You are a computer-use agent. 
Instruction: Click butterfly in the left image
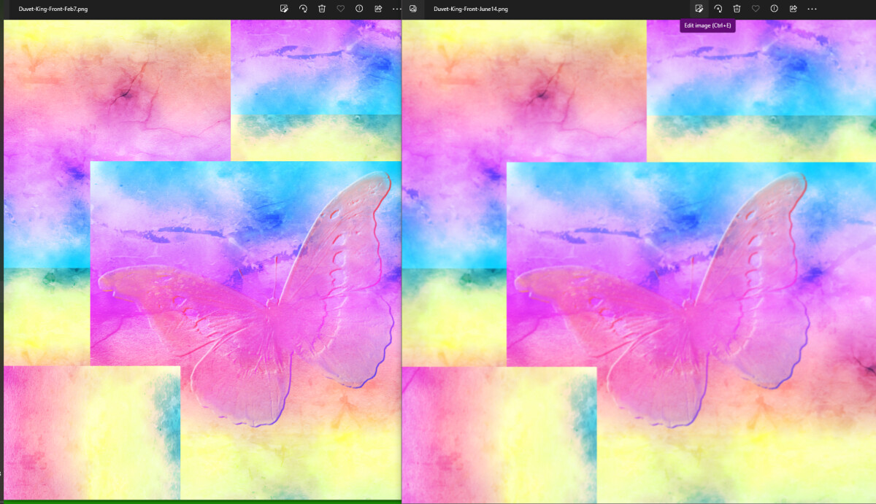pos(248,299)
